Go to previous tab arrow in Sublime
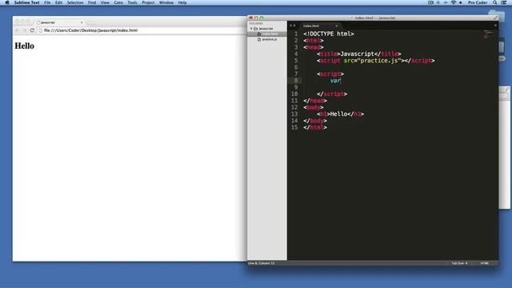This screenshot has height=288, width=512. point(290,26)
